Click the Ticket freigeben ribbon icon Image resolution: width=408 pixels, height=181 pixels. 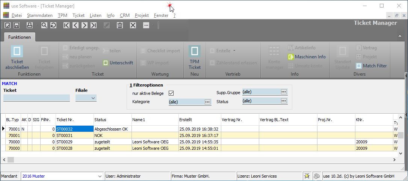[x=44, y=51]
